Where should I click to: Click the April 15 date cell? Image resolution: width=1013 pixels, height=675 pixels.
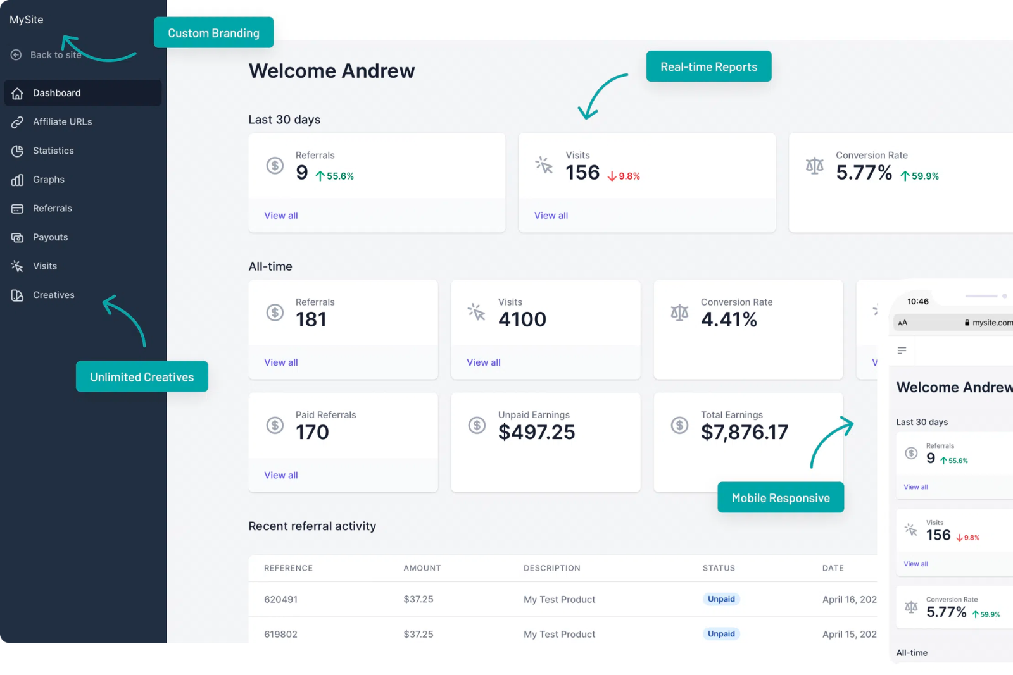(850, 634)
